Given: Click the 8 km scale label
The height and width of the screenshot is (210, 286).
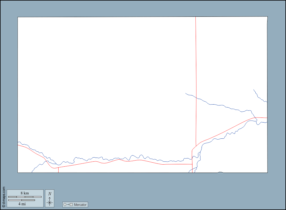Looking at the screenshot, I should tap(25, 193).
